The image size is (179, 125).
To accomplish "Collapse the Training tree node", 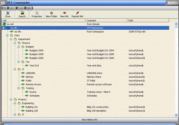I will pyautogui.click(x=19, y=88).
